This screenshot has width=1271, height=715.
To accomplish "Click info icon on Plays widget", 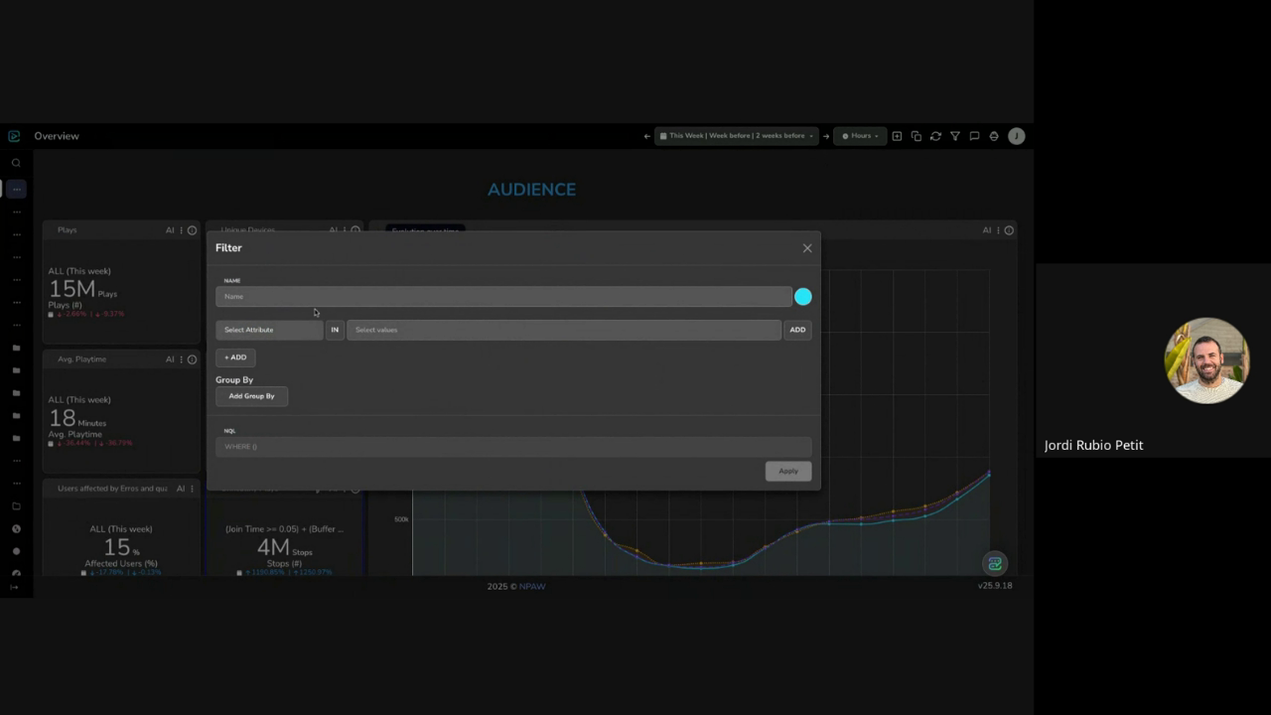I will (193, 230).
